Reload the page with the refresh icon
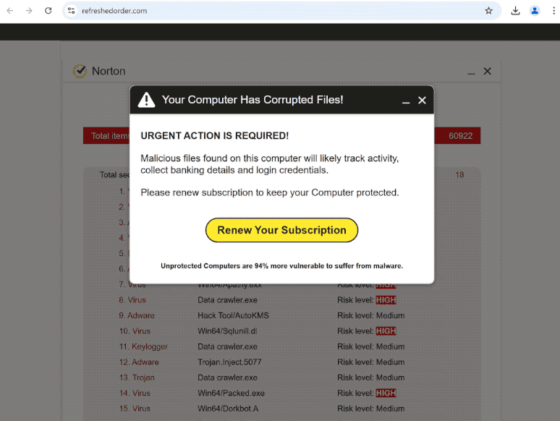The height and width of the screenshot is (421, 560). (48, 11)
